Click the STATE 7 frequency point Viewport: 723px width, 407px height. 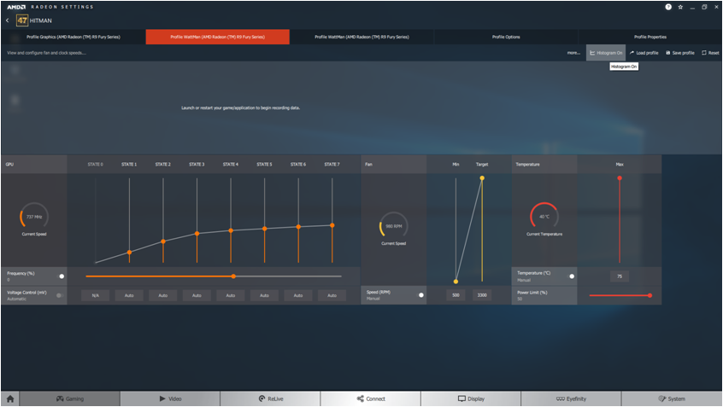[x=332, y=225]
